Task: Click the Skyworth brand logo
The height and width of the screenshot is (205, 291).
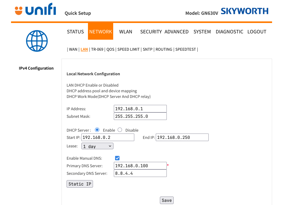Action: coord(244,11)
